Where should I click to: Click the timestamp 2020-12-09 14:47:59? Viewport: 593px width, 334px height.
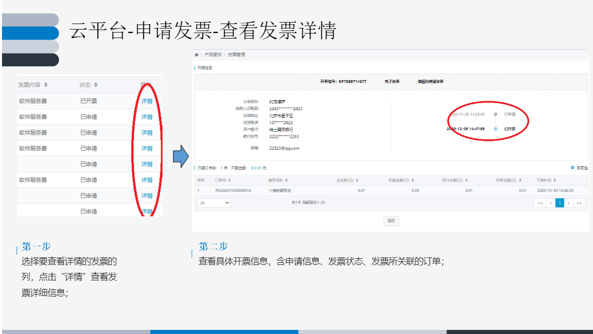[x=465, y=129]
